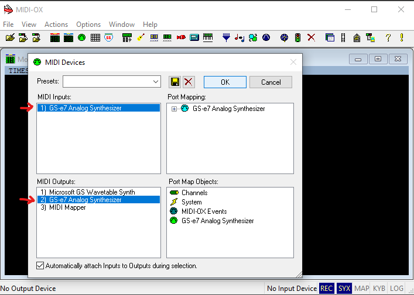
Task: Expand GS-e7 Analog Synthesizer node in Port Mapping
Action: point(174,109)
